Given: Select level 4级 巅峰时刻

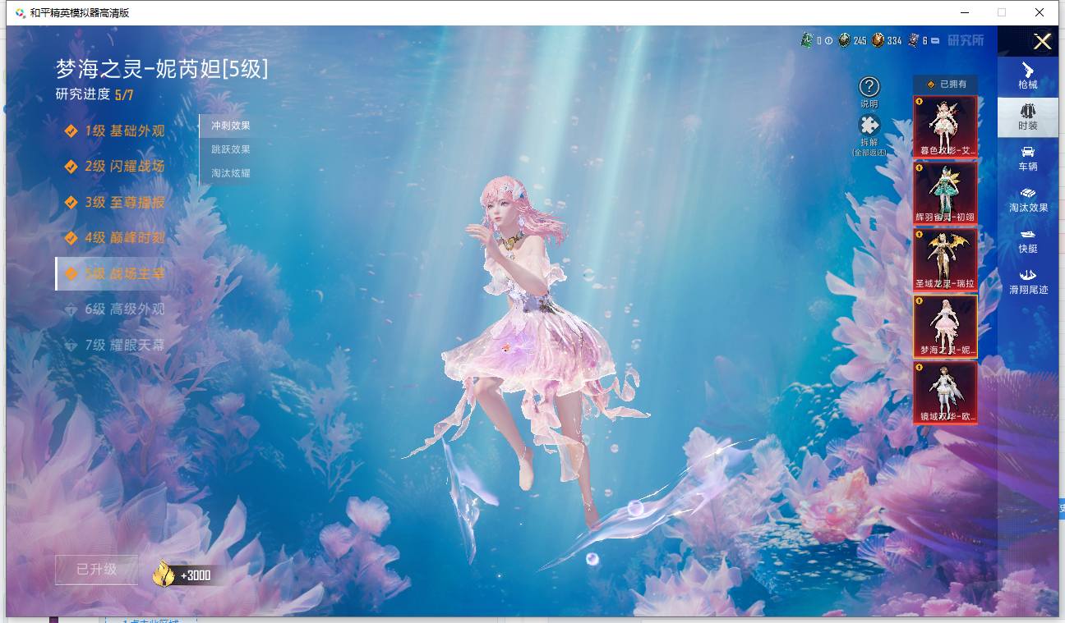Looking at the screenshot, I should click(115, 237).
